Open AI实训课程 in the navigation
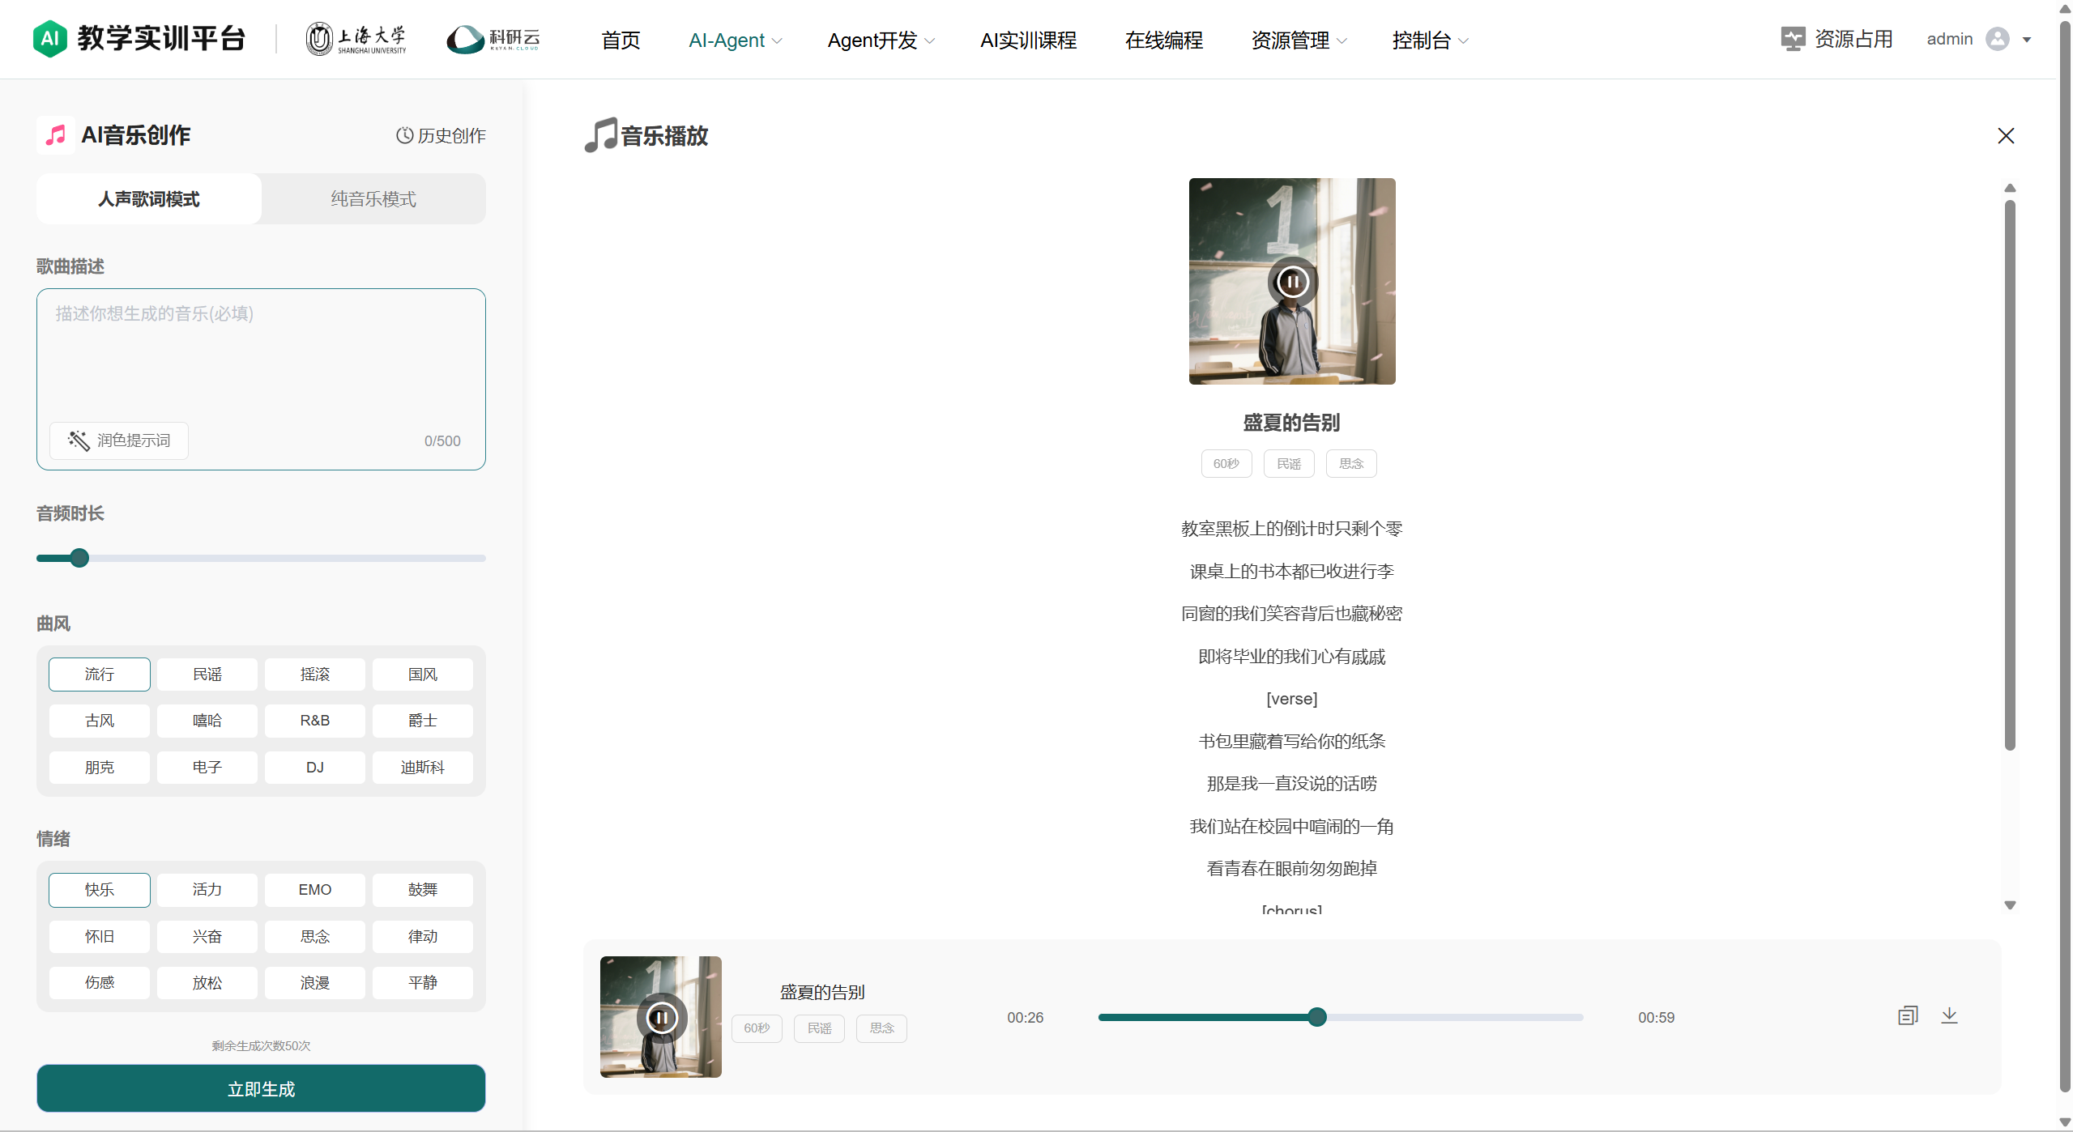Viewport: 2073px width, 1132px height. click(1028, 40)
